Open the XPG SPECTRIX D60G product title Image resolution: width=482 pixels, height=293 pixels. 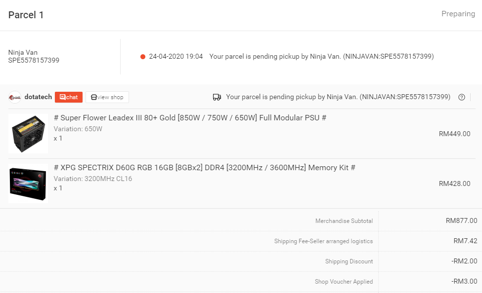(x=205, y=168)
